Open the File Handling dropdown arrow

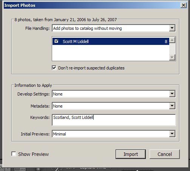pos(172,28)
